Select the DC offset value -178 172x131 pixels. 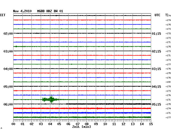pos(168,87)
